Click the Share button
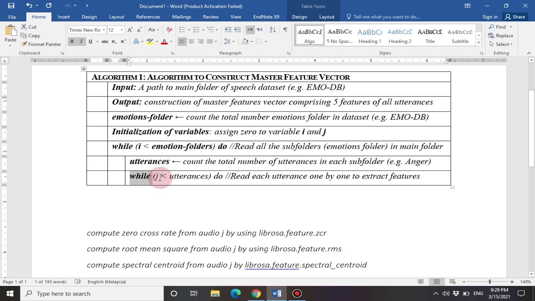 click(x=515, y=17)
